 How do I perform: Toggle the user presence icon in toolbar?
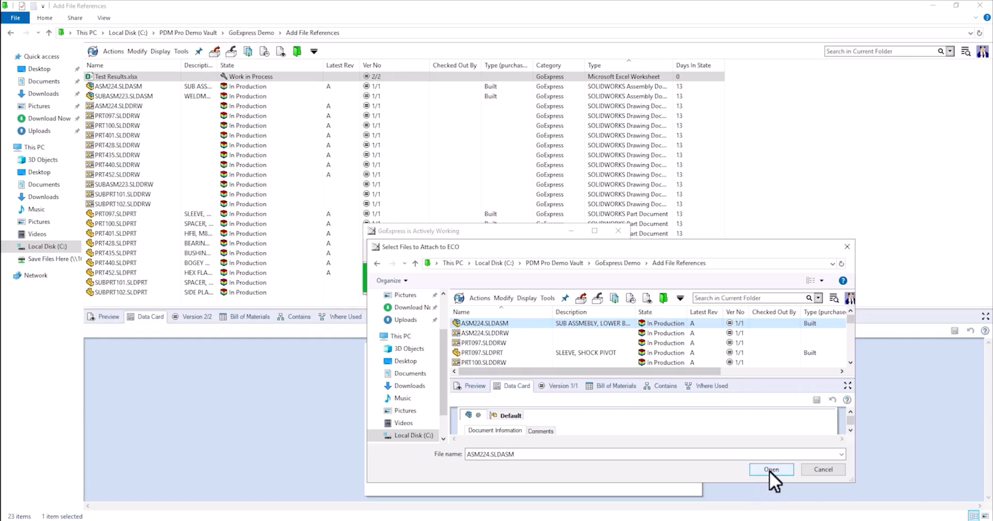pyautogui.click(x=983, y=51)
